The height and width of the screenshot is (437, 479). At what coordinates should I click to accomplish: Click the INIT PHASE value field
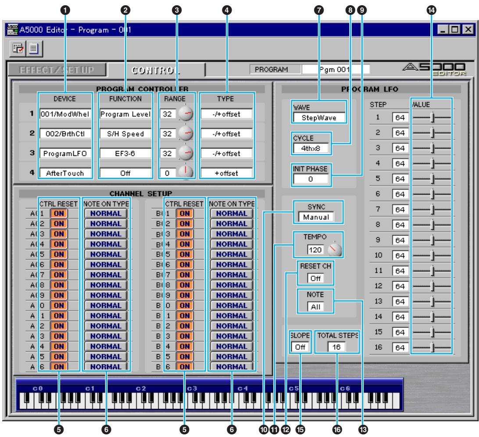pyautogui.click(x=311, y=180)
